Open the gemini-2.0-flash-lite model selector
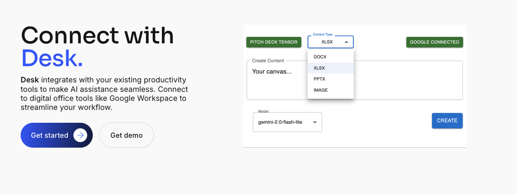 click(287, 122)
